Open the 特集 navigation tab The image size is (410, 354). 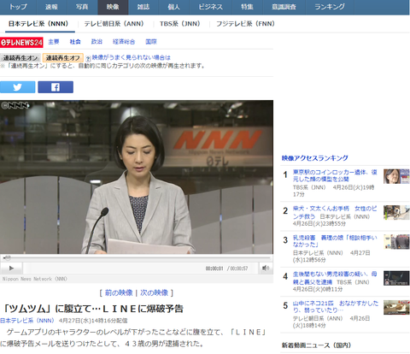(x=248, y=7)
